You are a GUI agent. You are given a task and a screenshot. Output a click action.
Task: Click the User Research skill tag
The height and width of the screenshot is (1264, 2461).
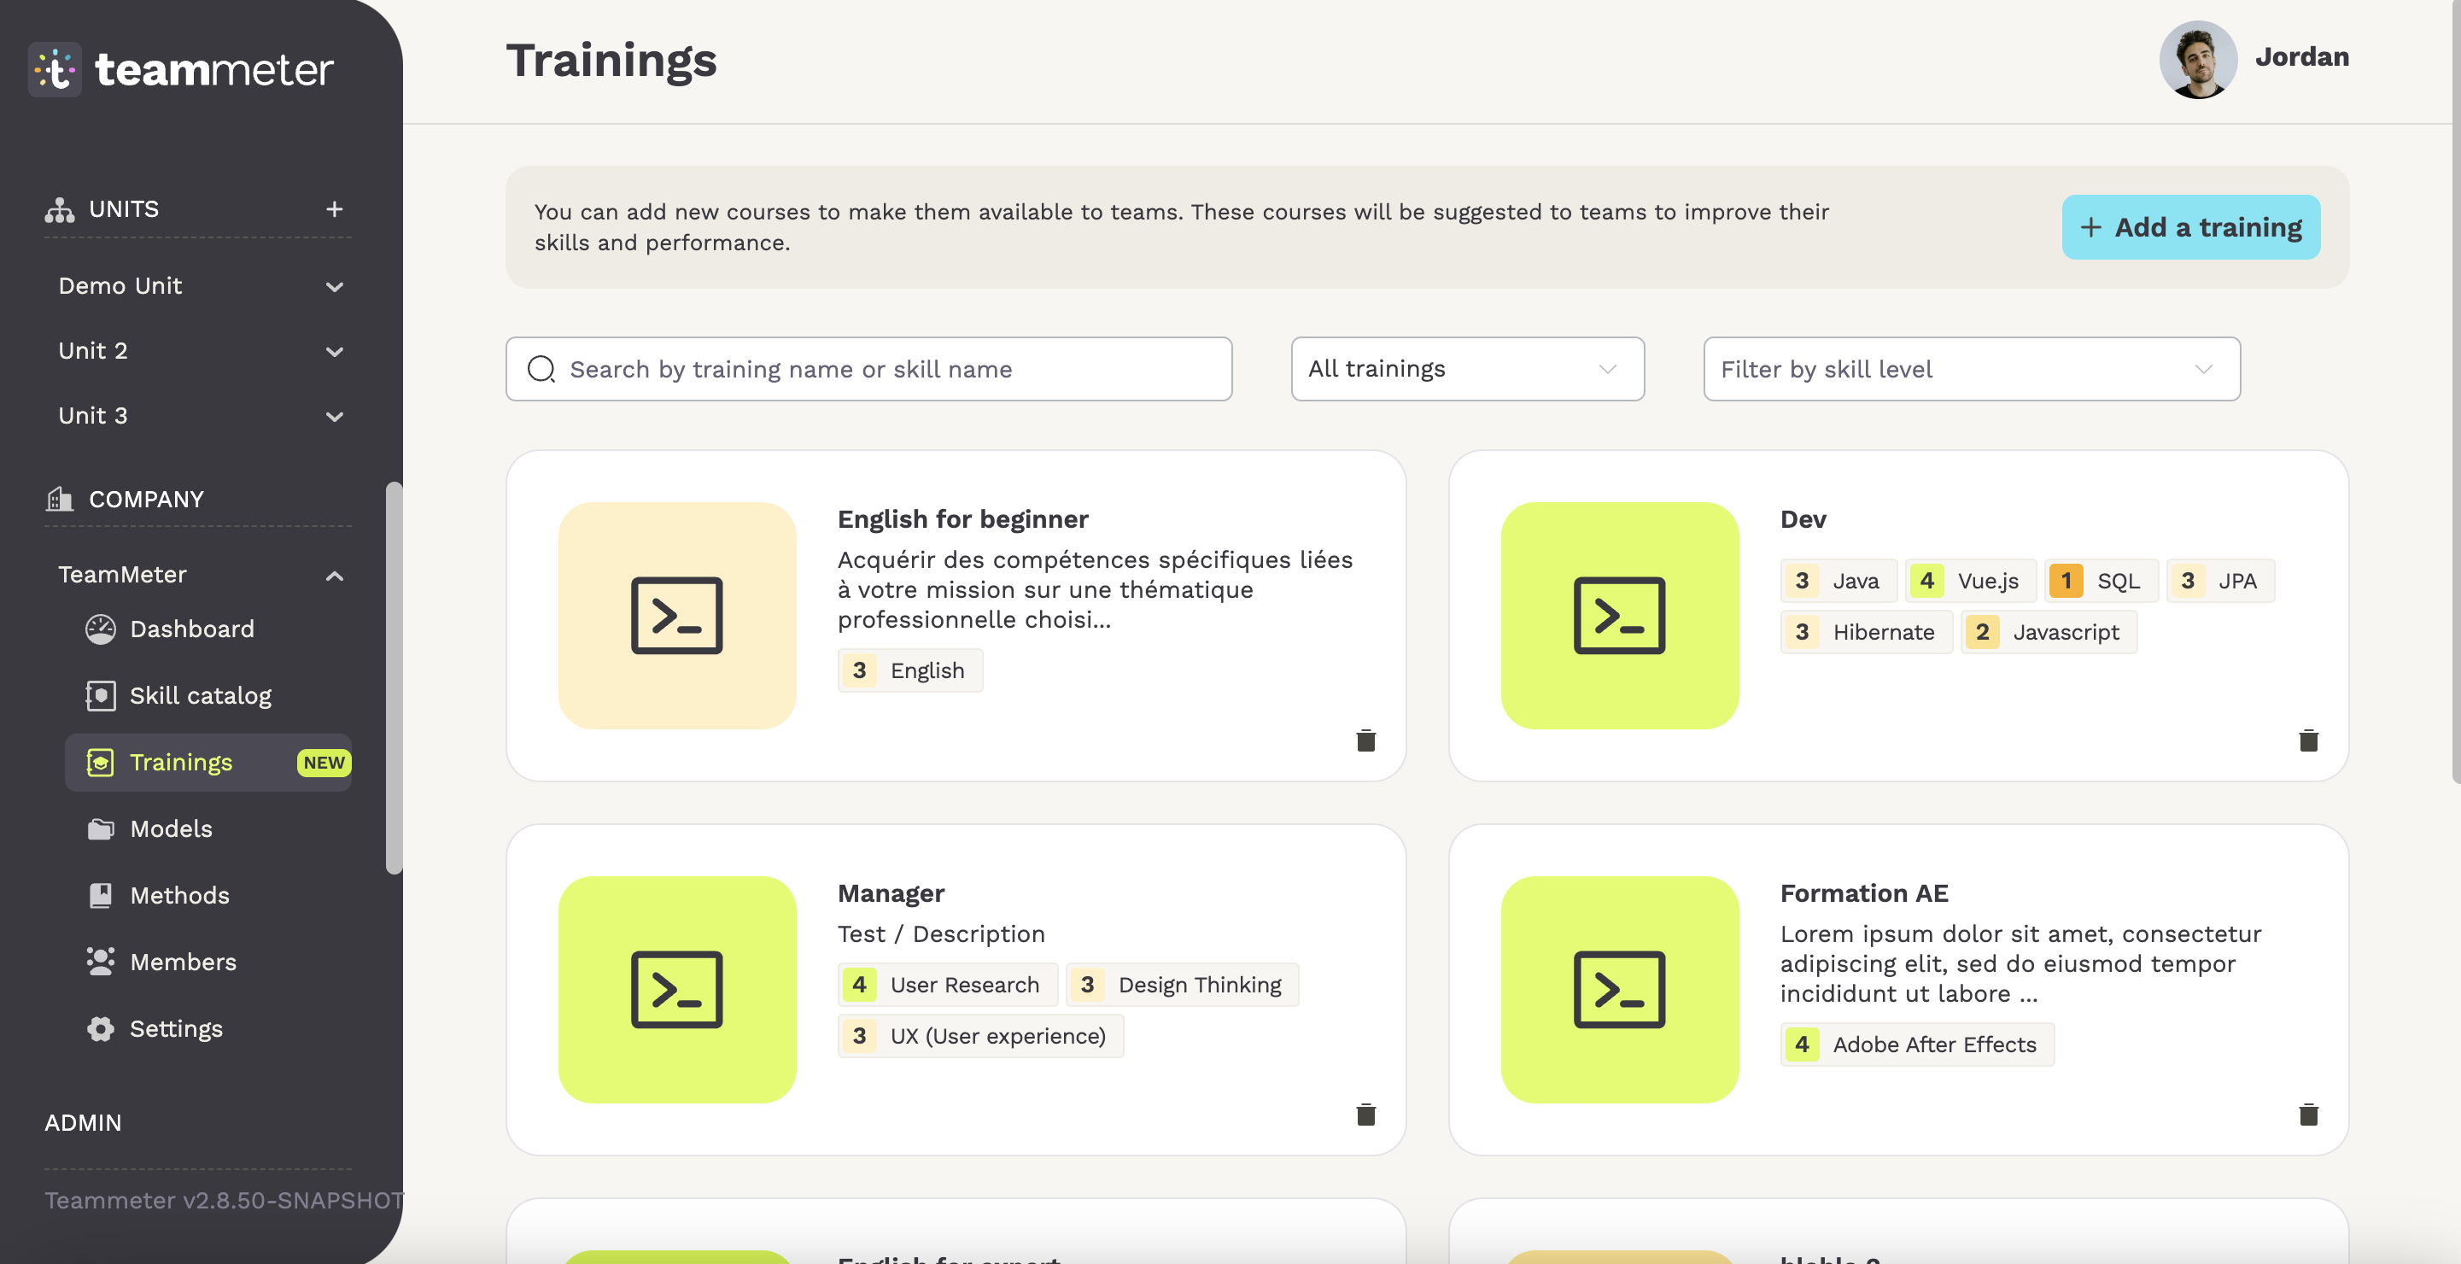[x=948, y=985]
